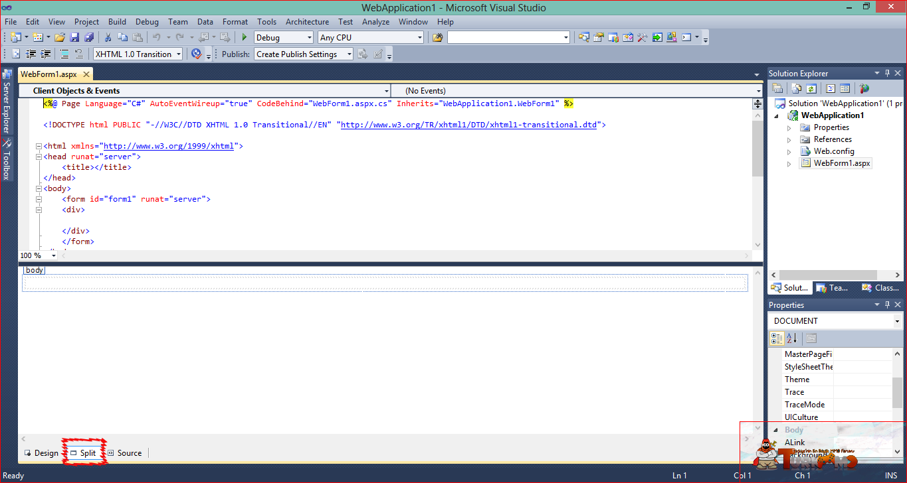
Task: Open the Architecture menu
Action: point(307,22)
